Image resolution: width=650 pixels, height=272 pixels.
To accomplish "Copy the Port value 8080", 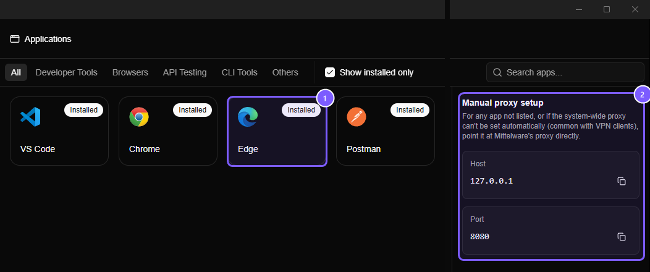I will click(x=622, y=237).
